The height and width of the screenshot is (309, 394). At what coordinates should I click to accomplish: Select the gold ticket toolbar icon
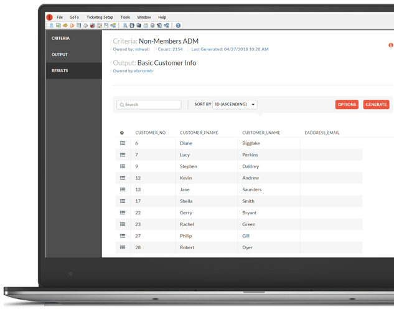(x=65, y=26)
